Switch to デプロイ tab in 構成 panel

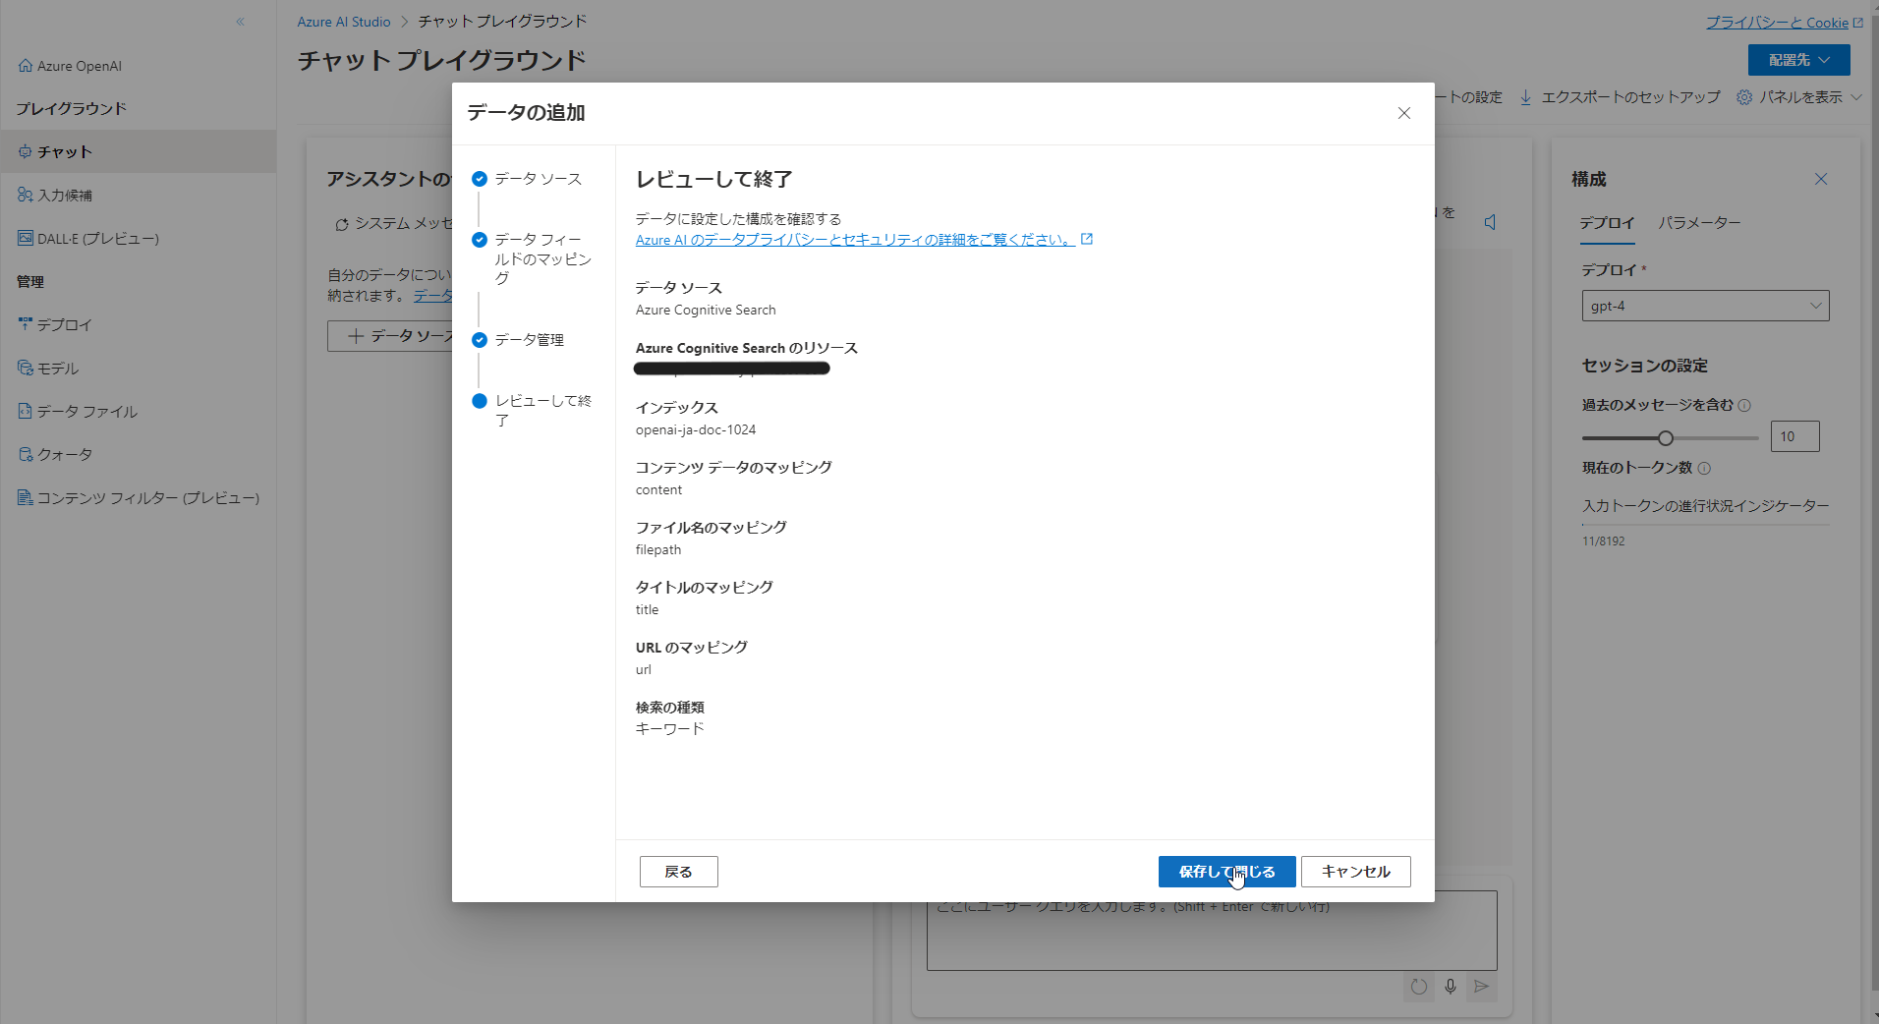click(x=1607, y=223)
